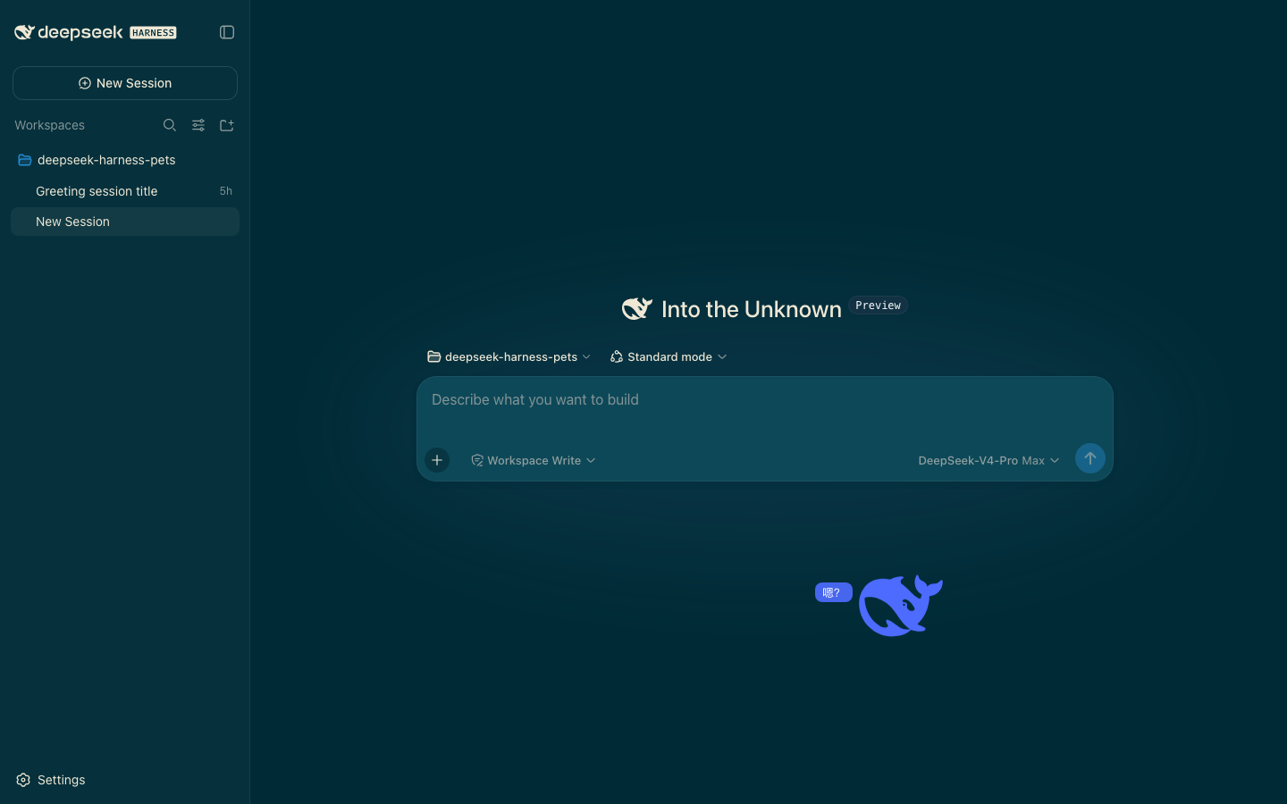Click the blue whale pet mascot
The height and width of the screenshot is (804, 1287).
pyautogui.click(x=901, y=605)
